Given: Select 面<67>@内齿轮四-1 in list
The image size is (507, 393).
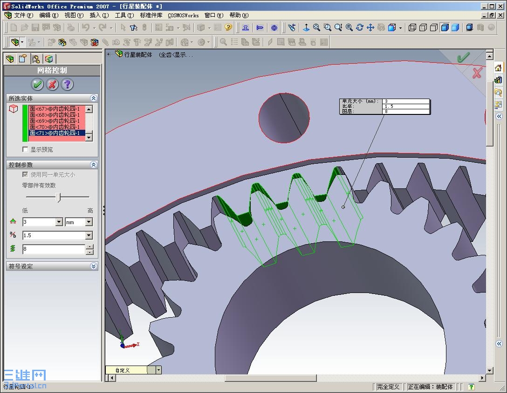Looking at the screenshot, I should [x=57, y=109].
